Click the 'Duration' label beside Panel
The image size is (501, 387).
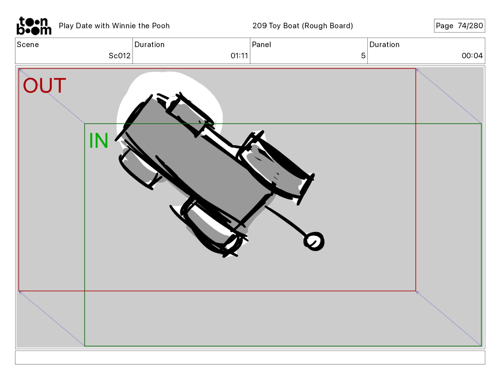(384, 45)
